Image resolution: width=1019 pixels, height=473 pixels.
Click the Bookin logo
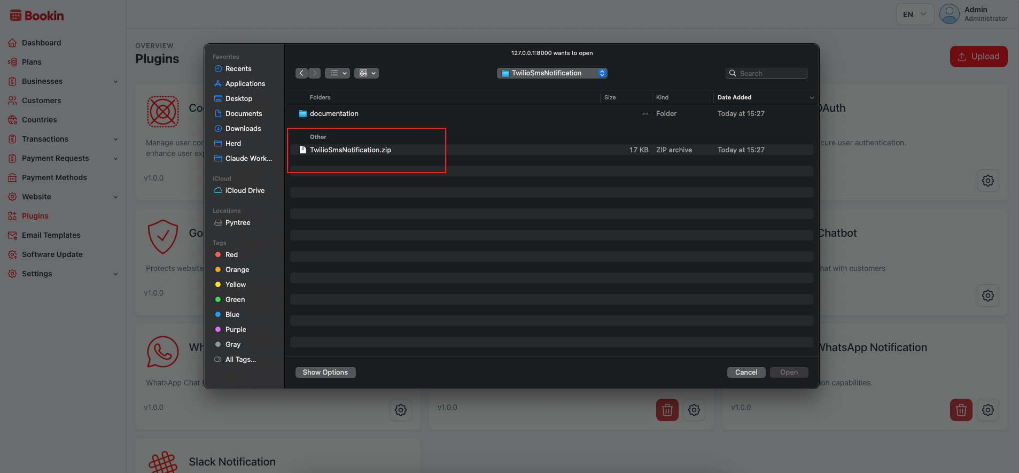(37, 15)
